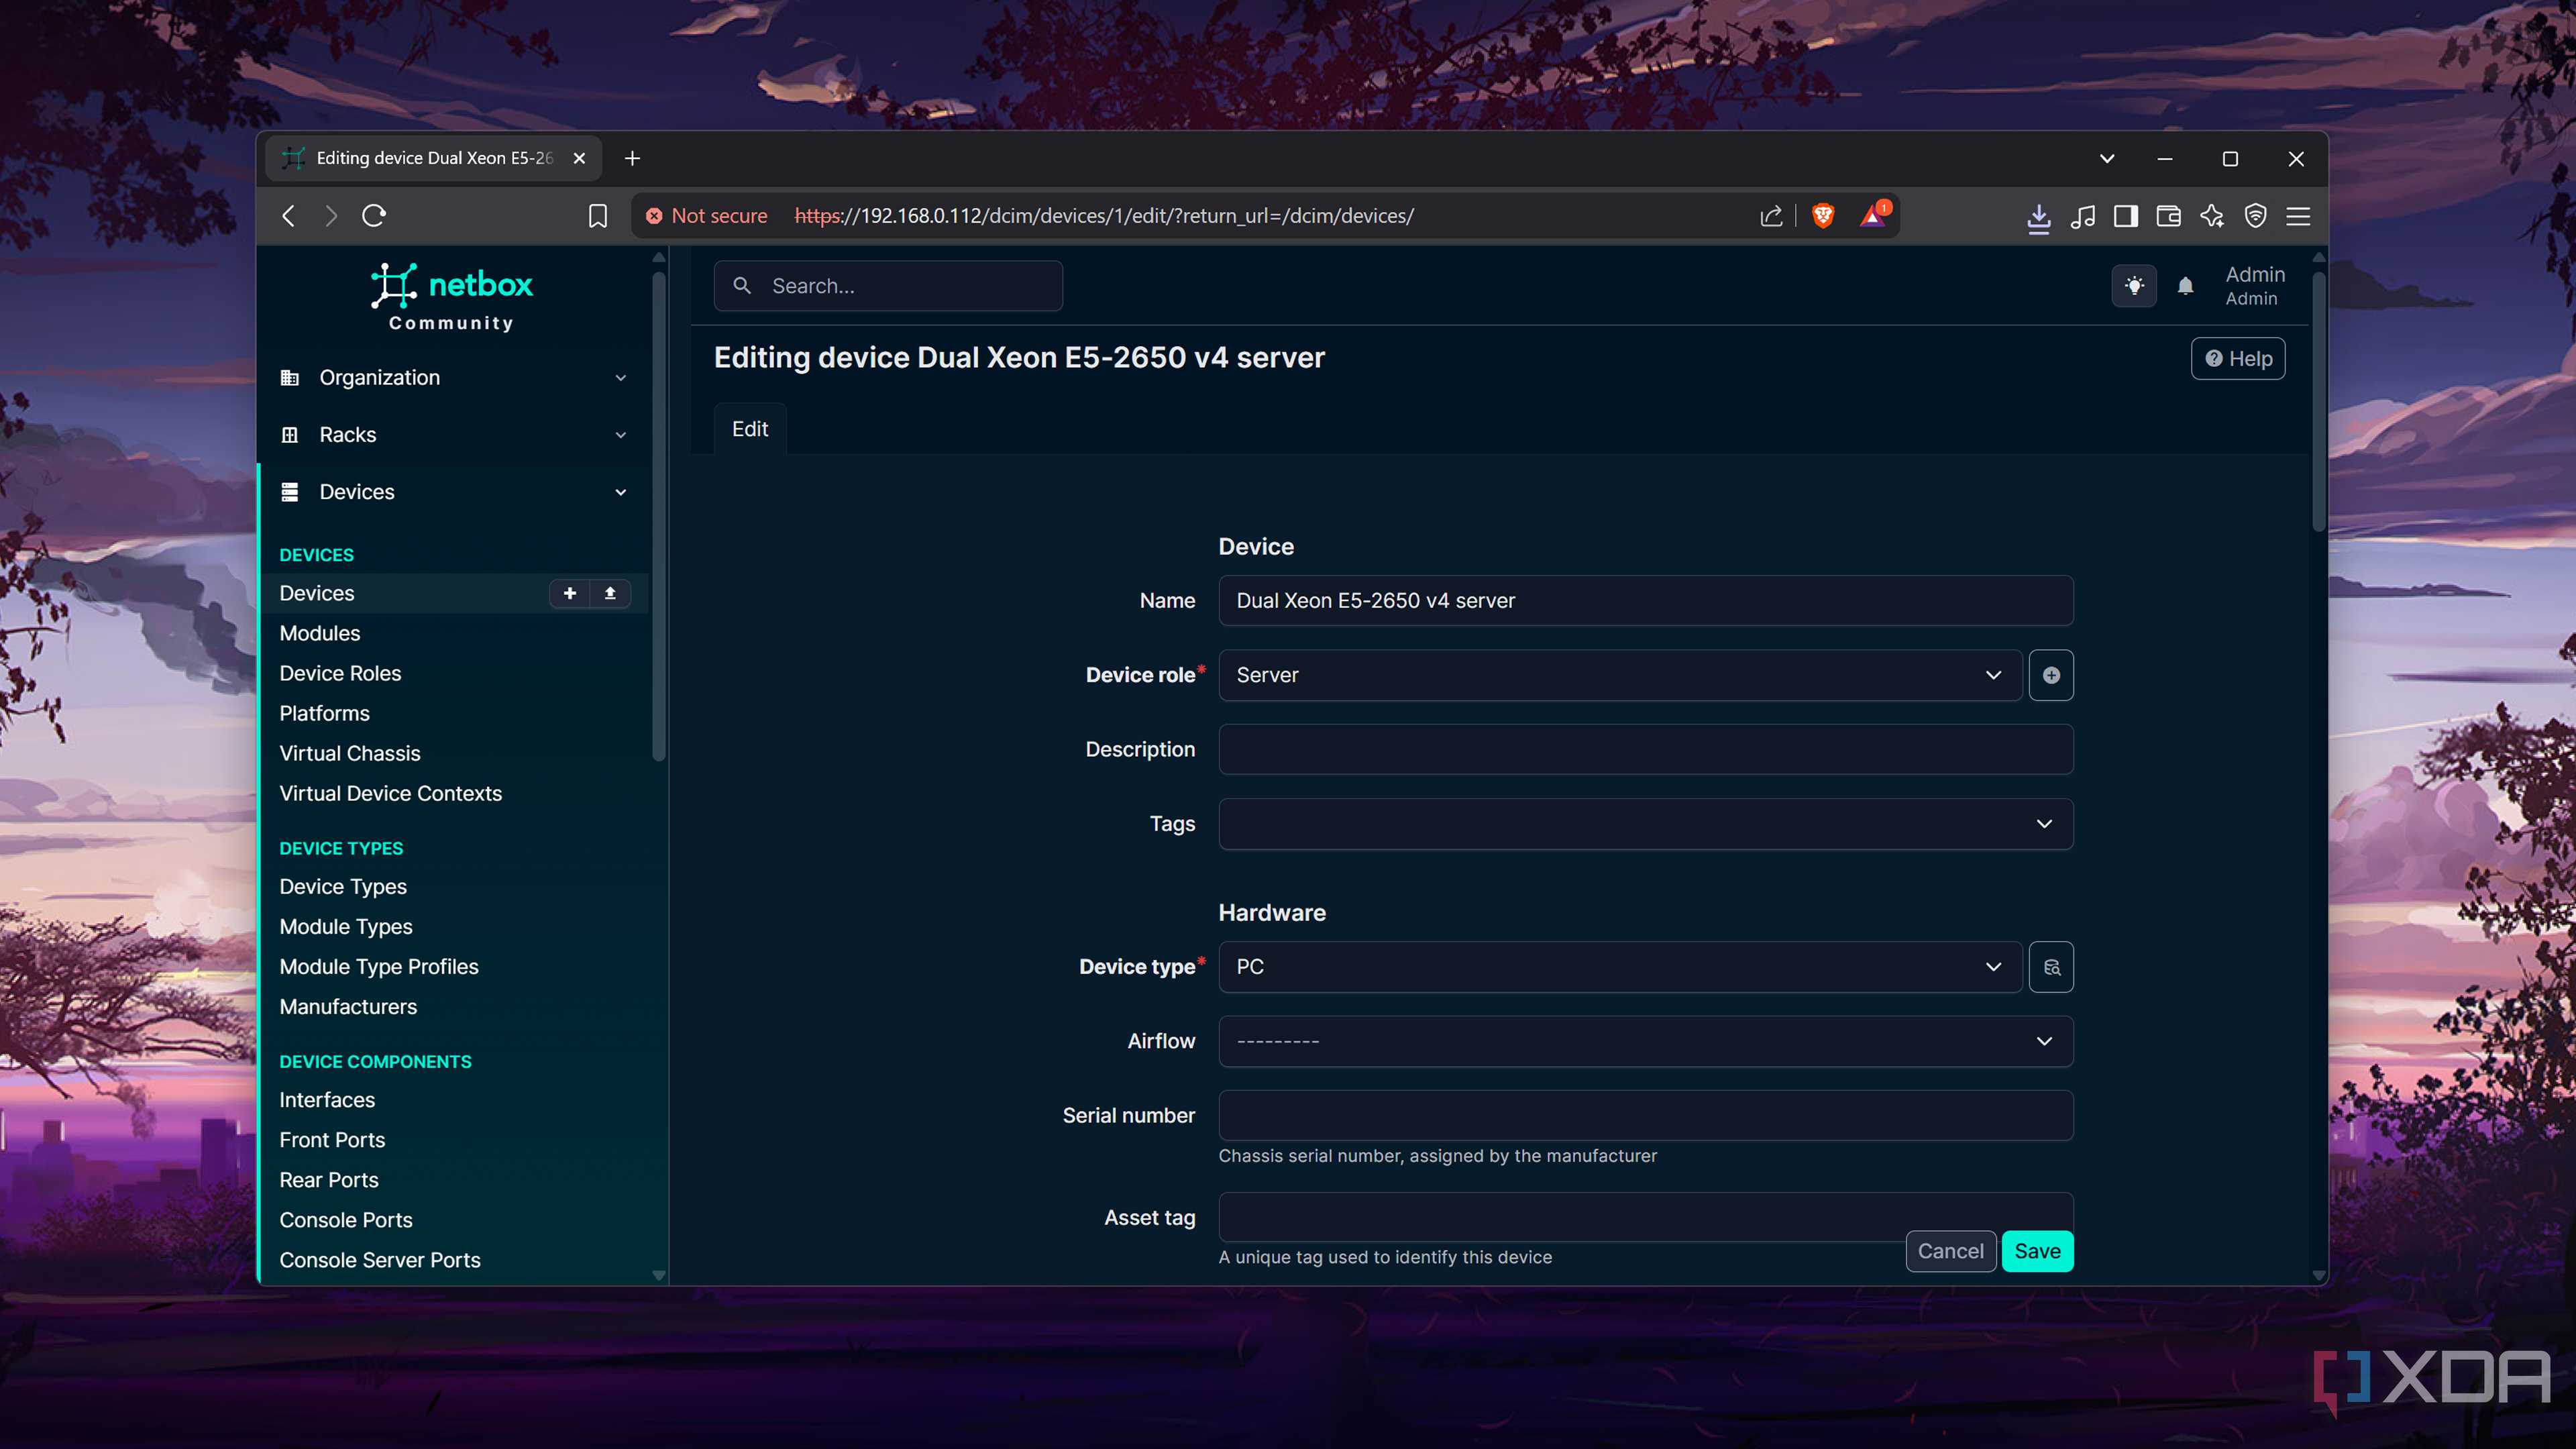This screenshot has width=2576, height=1449.
Task: Open the browser hamburger menu
Action: 2298,216
